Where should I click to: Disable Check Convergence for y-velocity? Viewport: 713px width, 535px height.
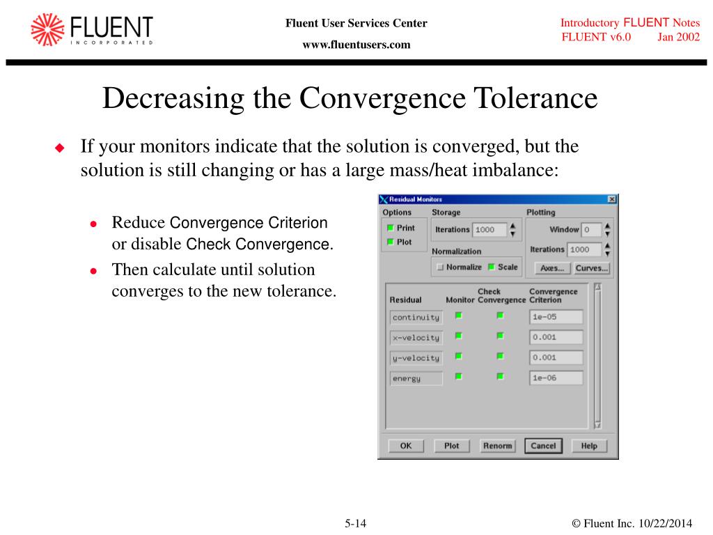[x=500, y=356]
